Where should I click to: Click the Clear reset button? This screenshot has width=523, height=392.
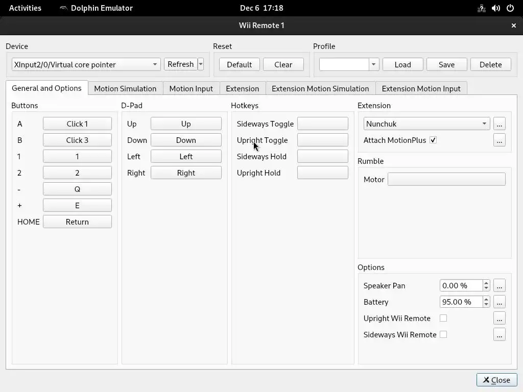click(x=283, y=64)
